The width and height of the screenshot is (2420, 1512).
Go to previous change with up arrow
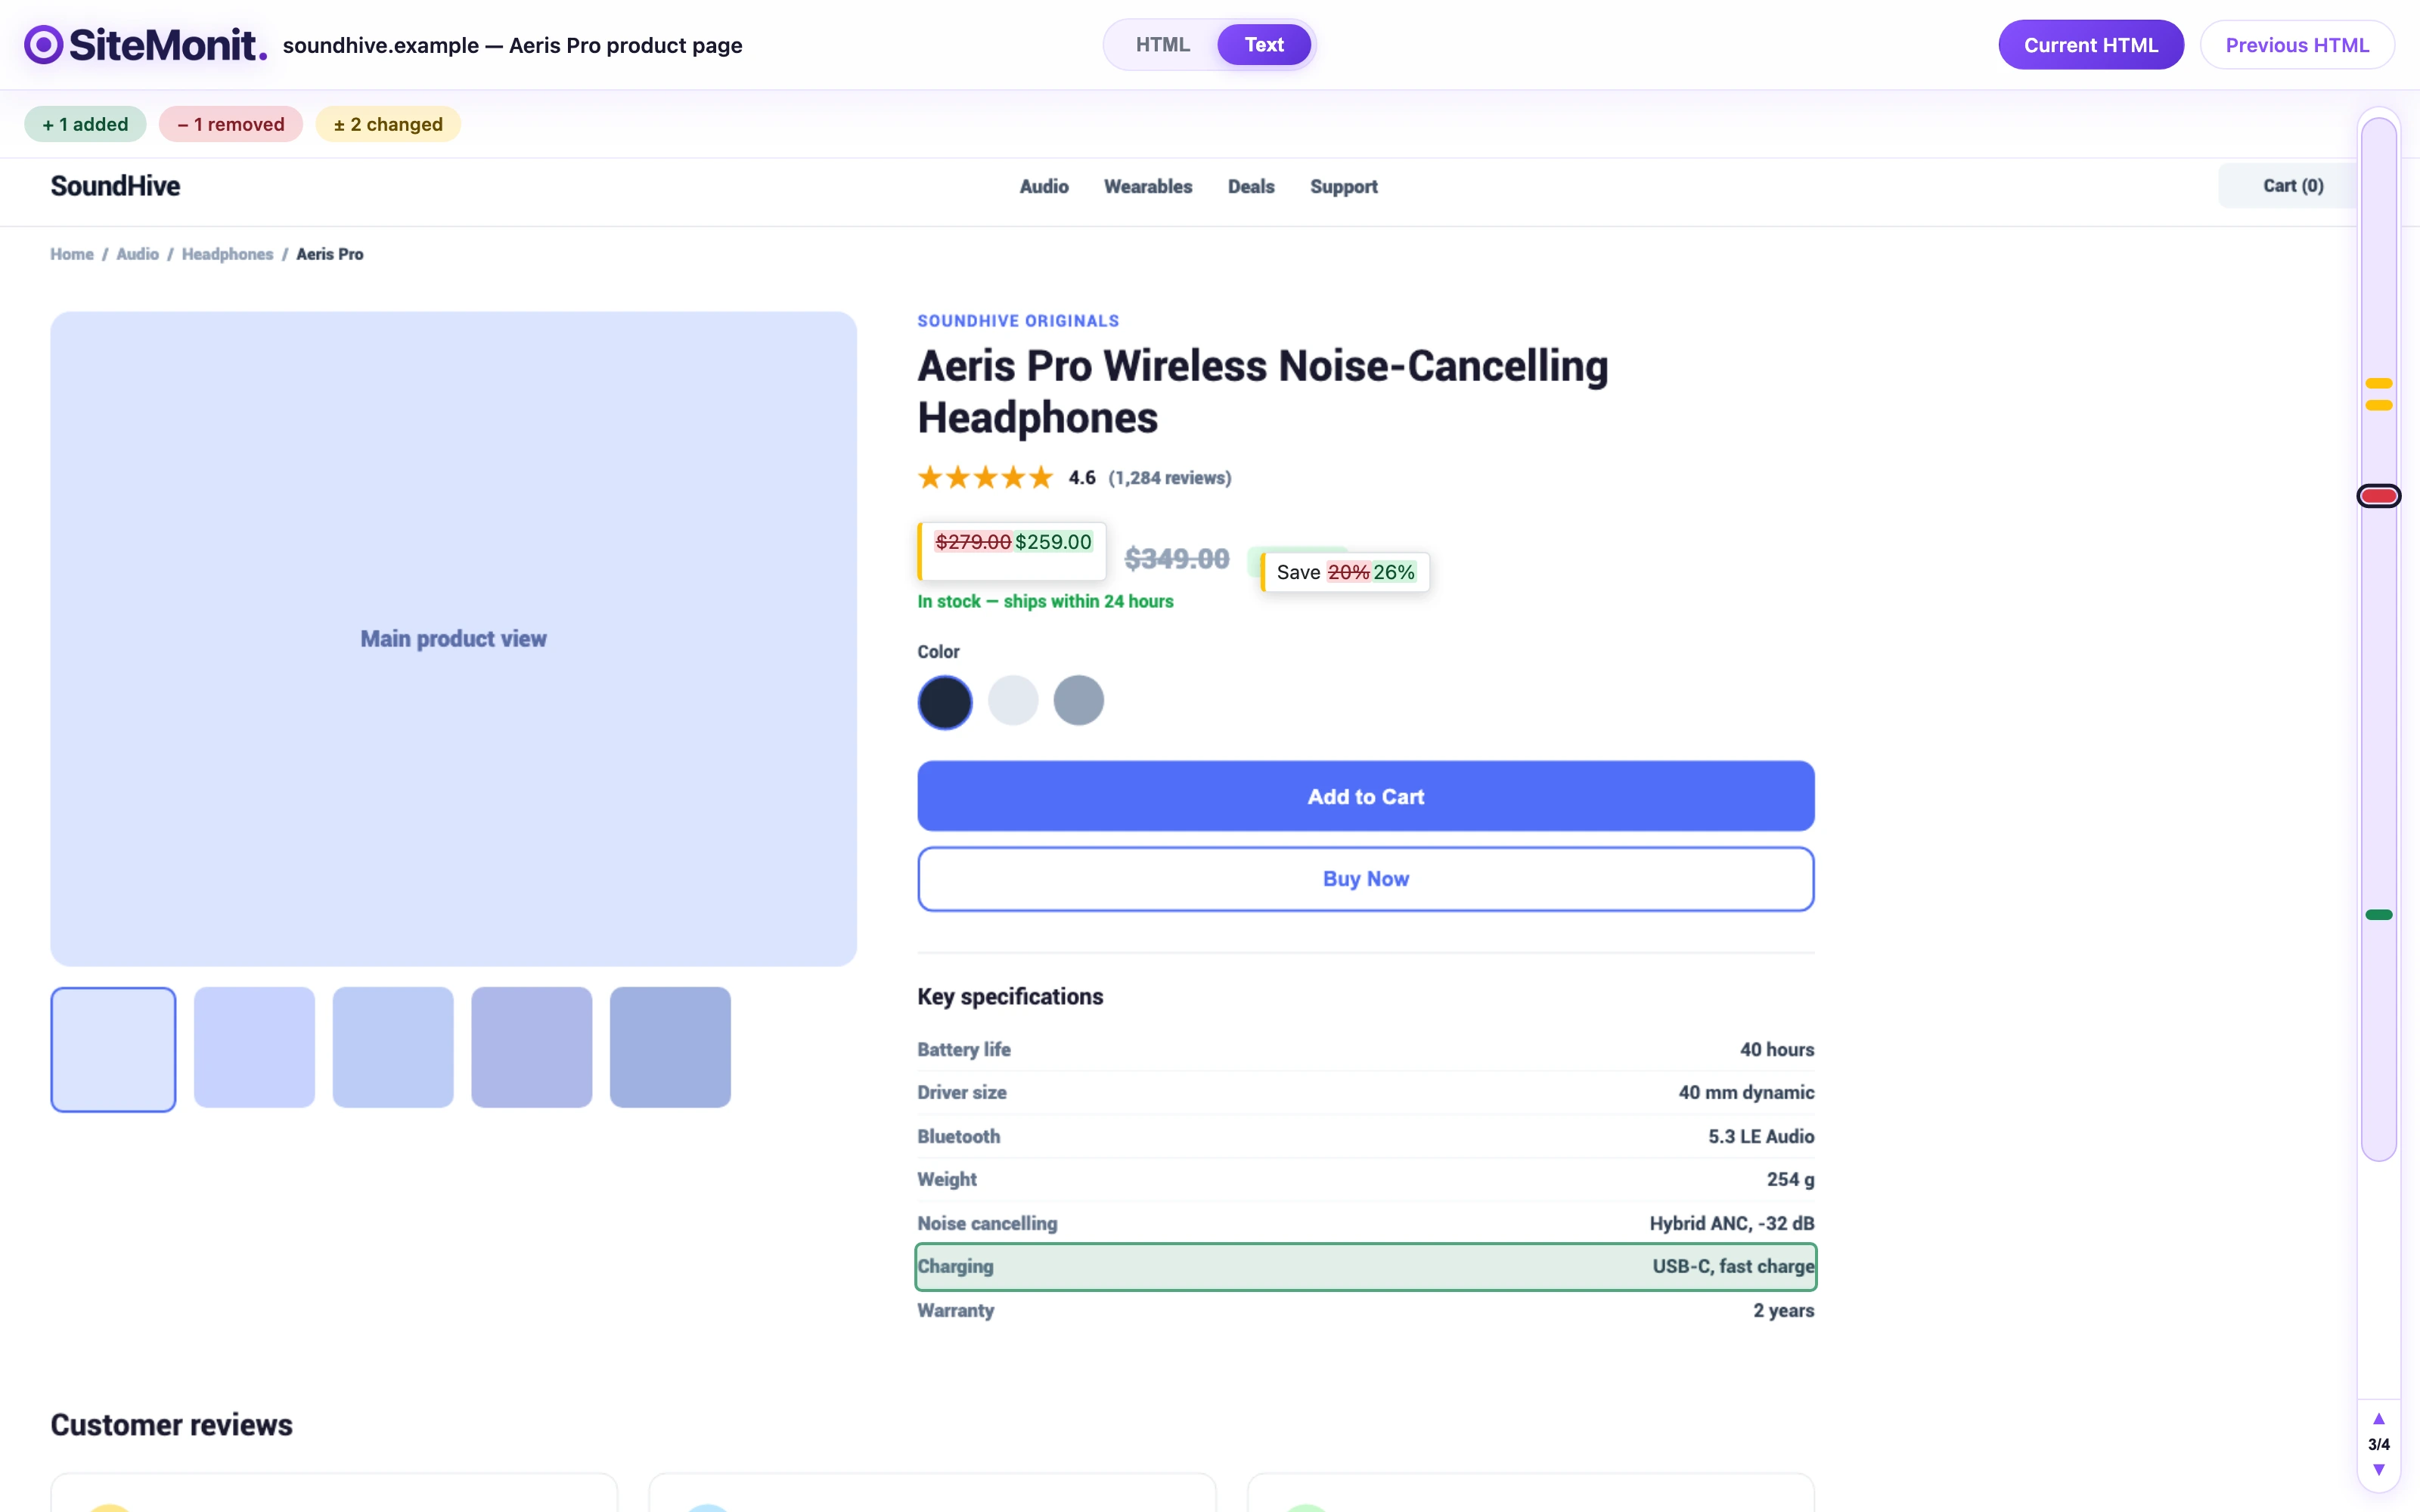click(2379, 1418)
